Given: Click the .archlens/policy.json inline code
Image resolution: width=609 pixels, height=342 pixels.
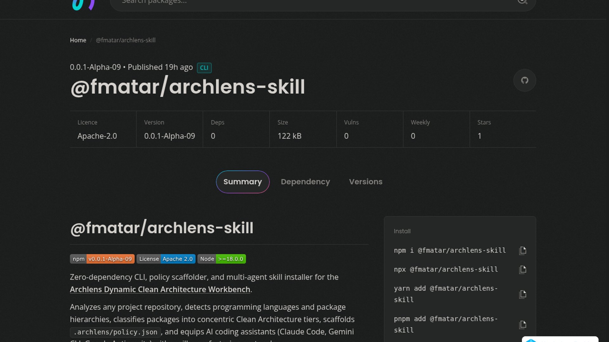Looking at the screenshot, I should coord(115,332).
